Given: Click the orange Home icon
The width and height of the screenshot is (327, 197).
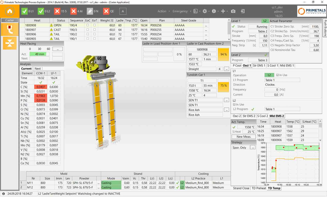Looking at the screenshot, I should (10, 11).
